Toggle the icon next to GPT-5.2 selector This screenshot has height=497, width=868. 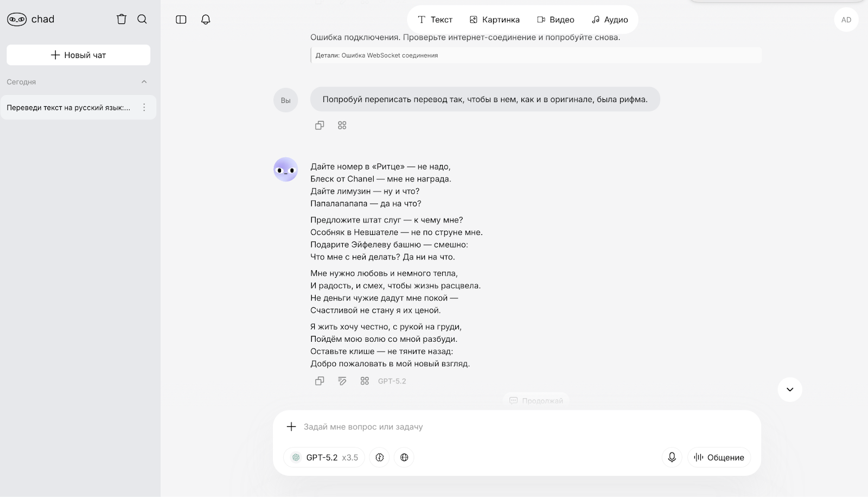point(380,457)
